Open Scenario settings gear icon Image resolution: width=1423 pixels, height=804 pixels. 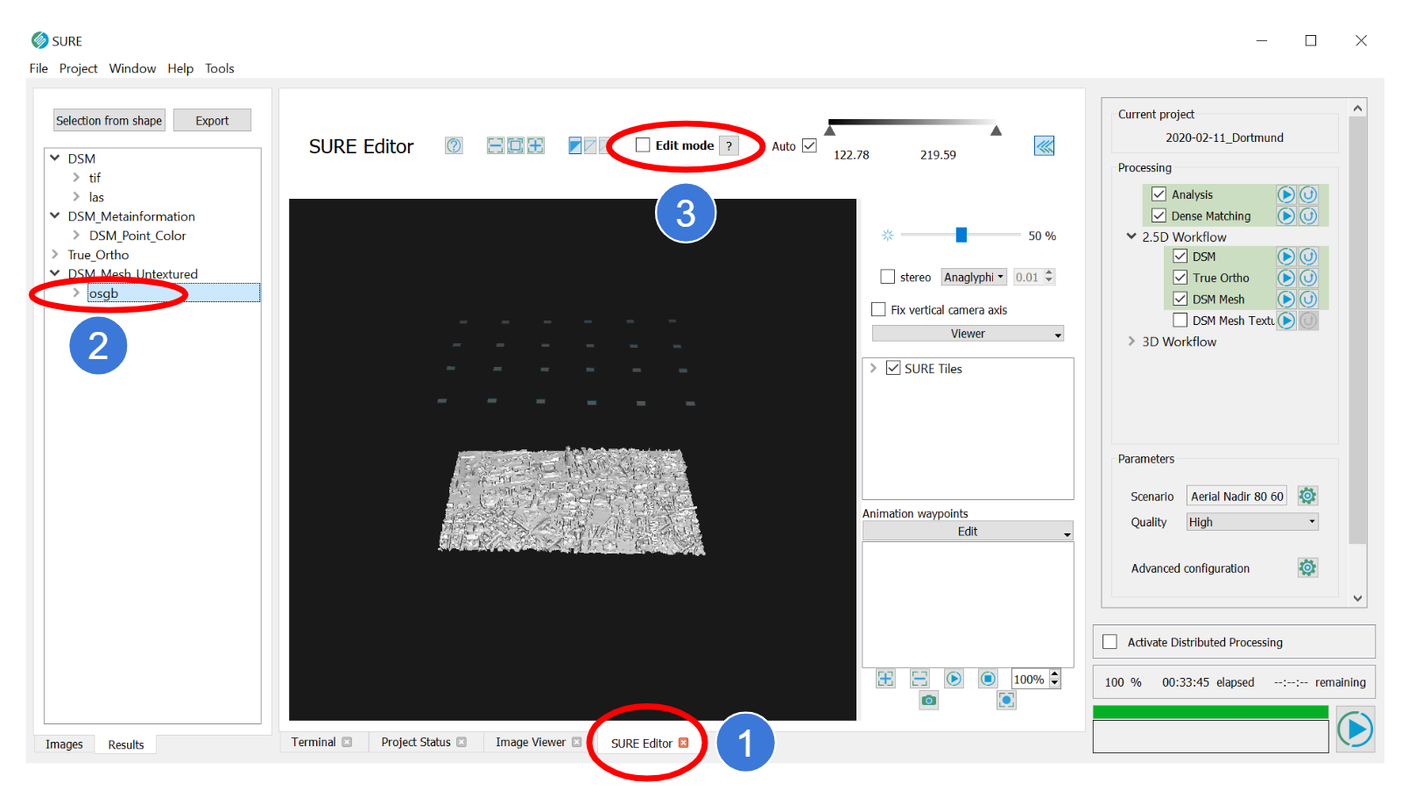[1307, 496]
